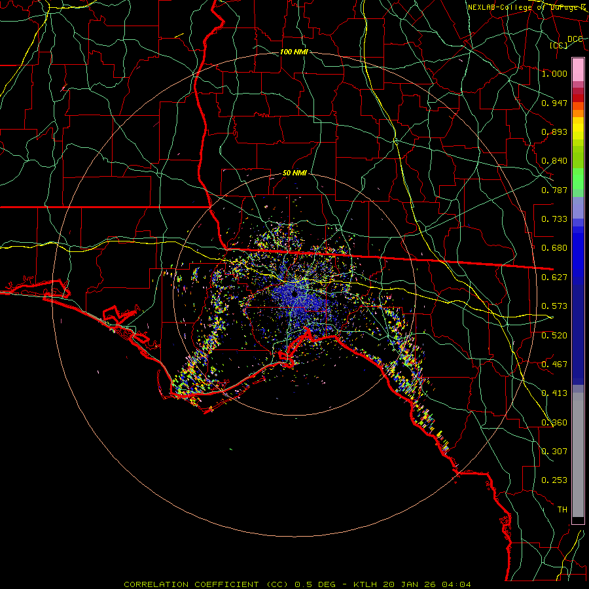Click the 0.627 scale value
589x589 pixels.
(x=554, y=277)
